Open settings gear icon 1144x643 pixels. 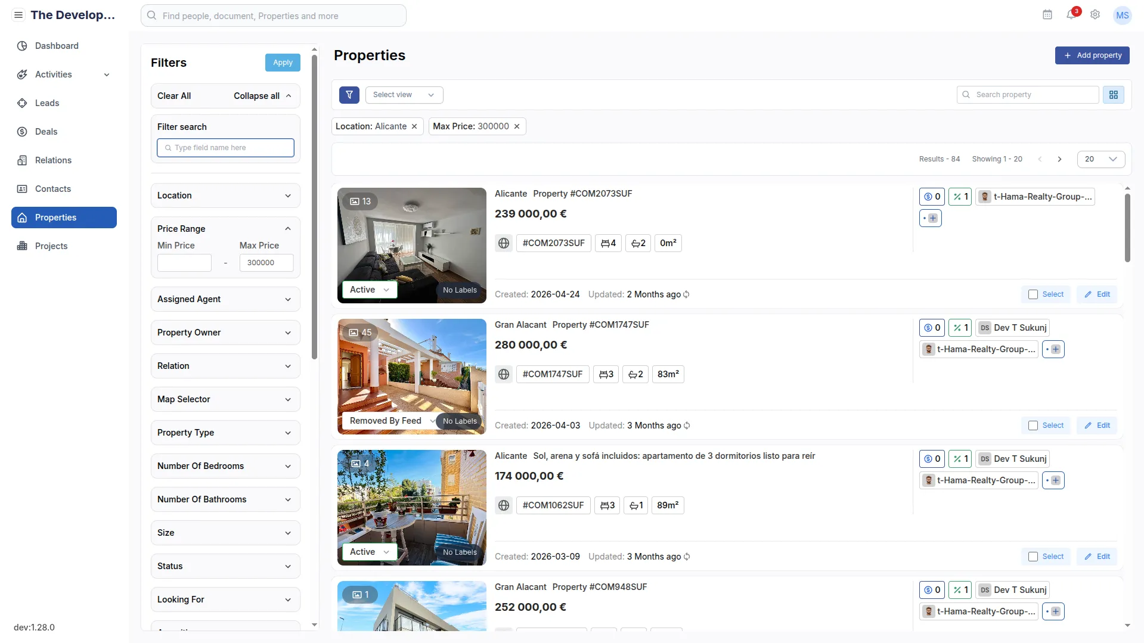pyautogui.click(x=1095, y=15)
